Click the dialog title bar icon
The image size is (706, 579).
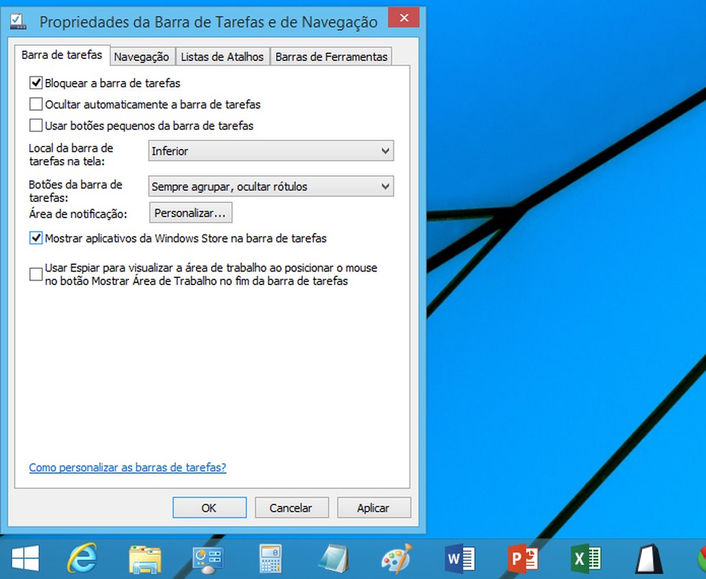(x=18, y=21)
